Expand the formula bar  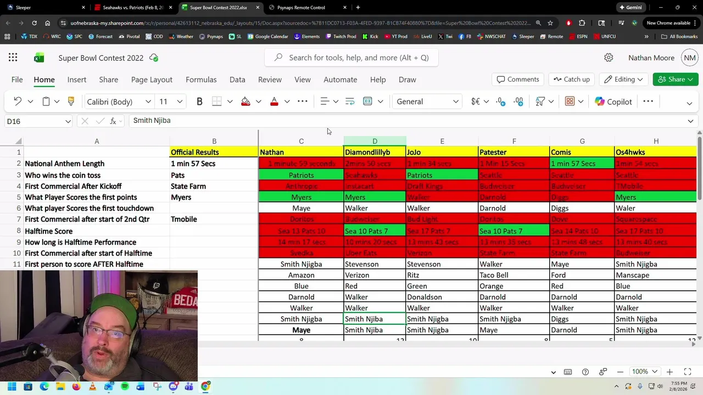click(690, 121)
